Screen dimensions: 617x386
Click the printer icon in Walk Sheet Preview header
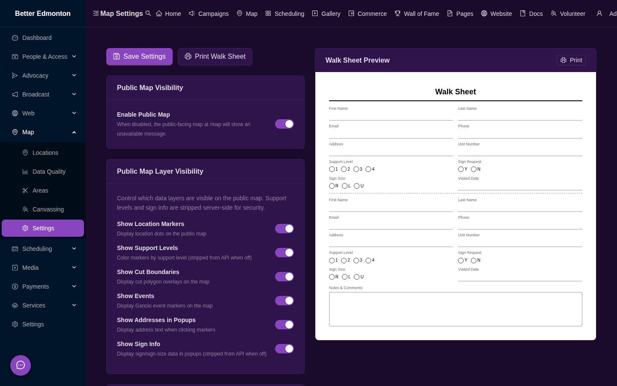(x=563, y=60)
